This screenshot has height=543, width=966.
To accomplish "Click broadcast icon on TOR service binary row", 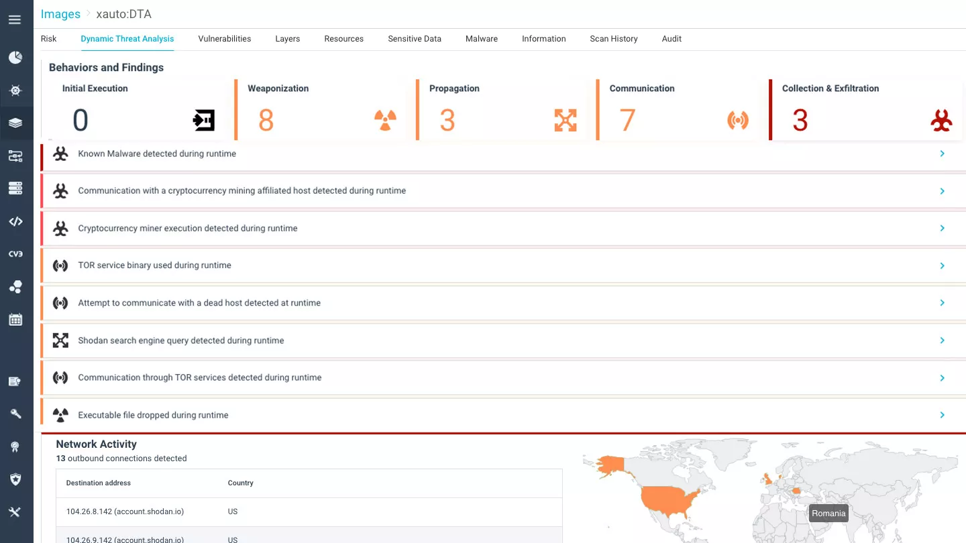I will pyautogui.click(x=60, y=265).
